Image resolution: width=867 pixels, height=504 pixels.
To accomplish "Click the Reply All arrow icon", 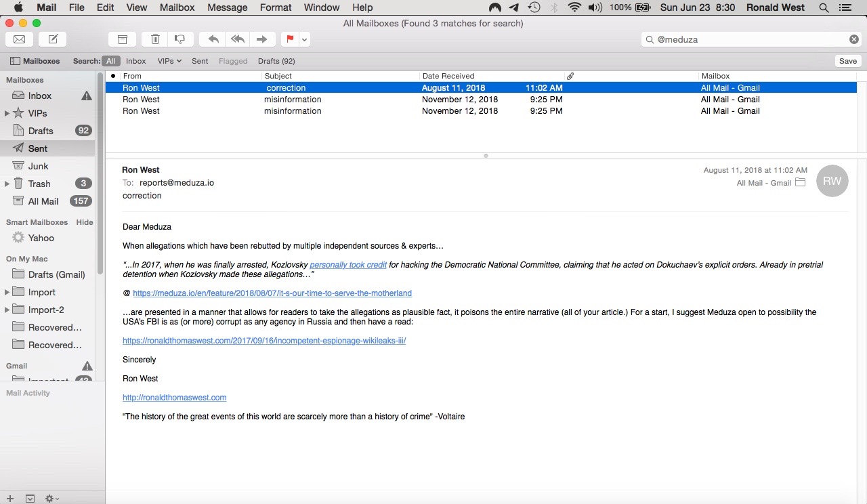I will (x=238, y=39).
